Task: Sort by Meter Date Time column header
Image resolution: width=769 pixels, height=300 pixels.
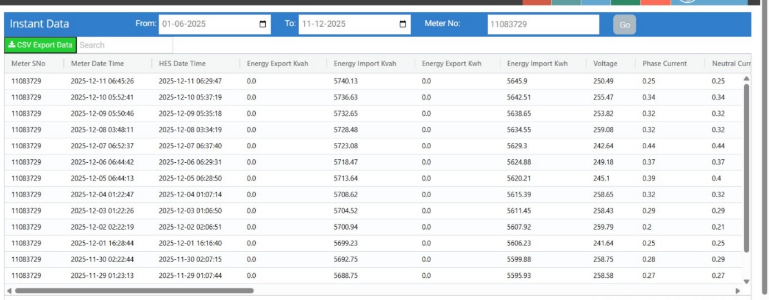Action: [x=97, y=63]
